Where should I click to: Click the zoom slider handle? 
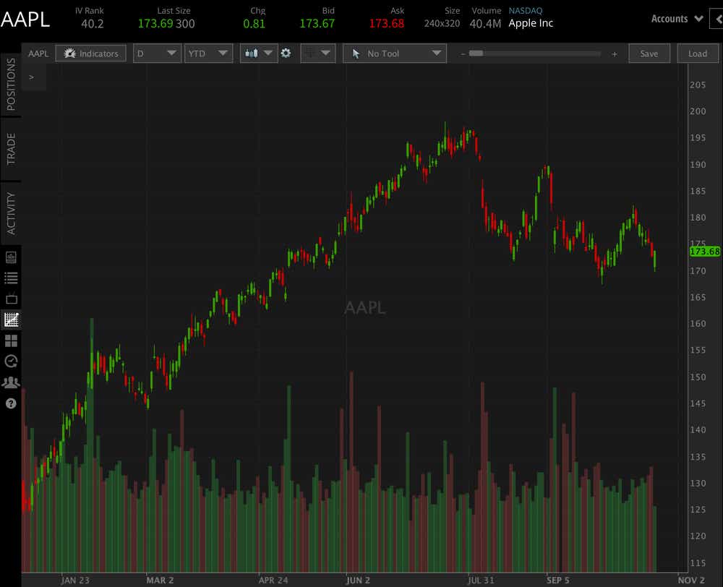click(x=476, y=53)
